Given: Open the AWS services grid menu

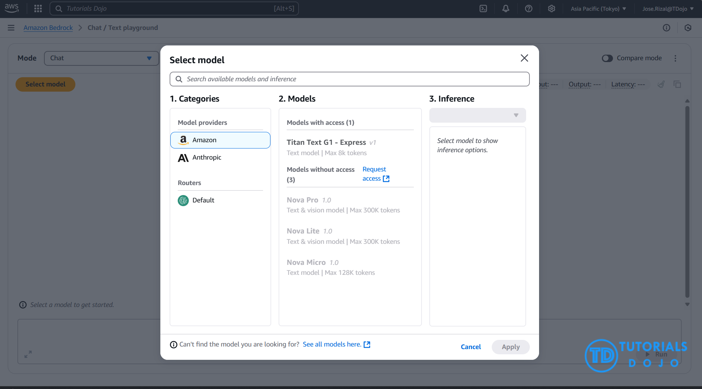Looking at the screenshot, I should point(38,8).
